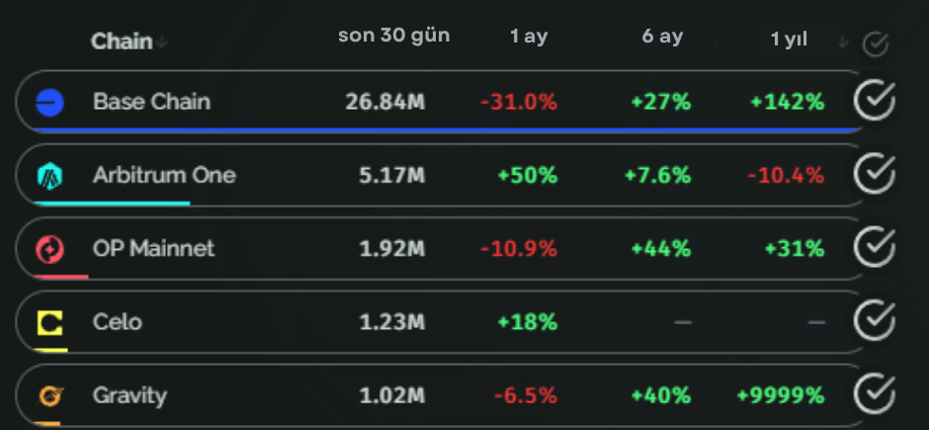Click the +18% value in Celo row
The width and height of the screenshot is (929, 430).
[x=528, y=322]
